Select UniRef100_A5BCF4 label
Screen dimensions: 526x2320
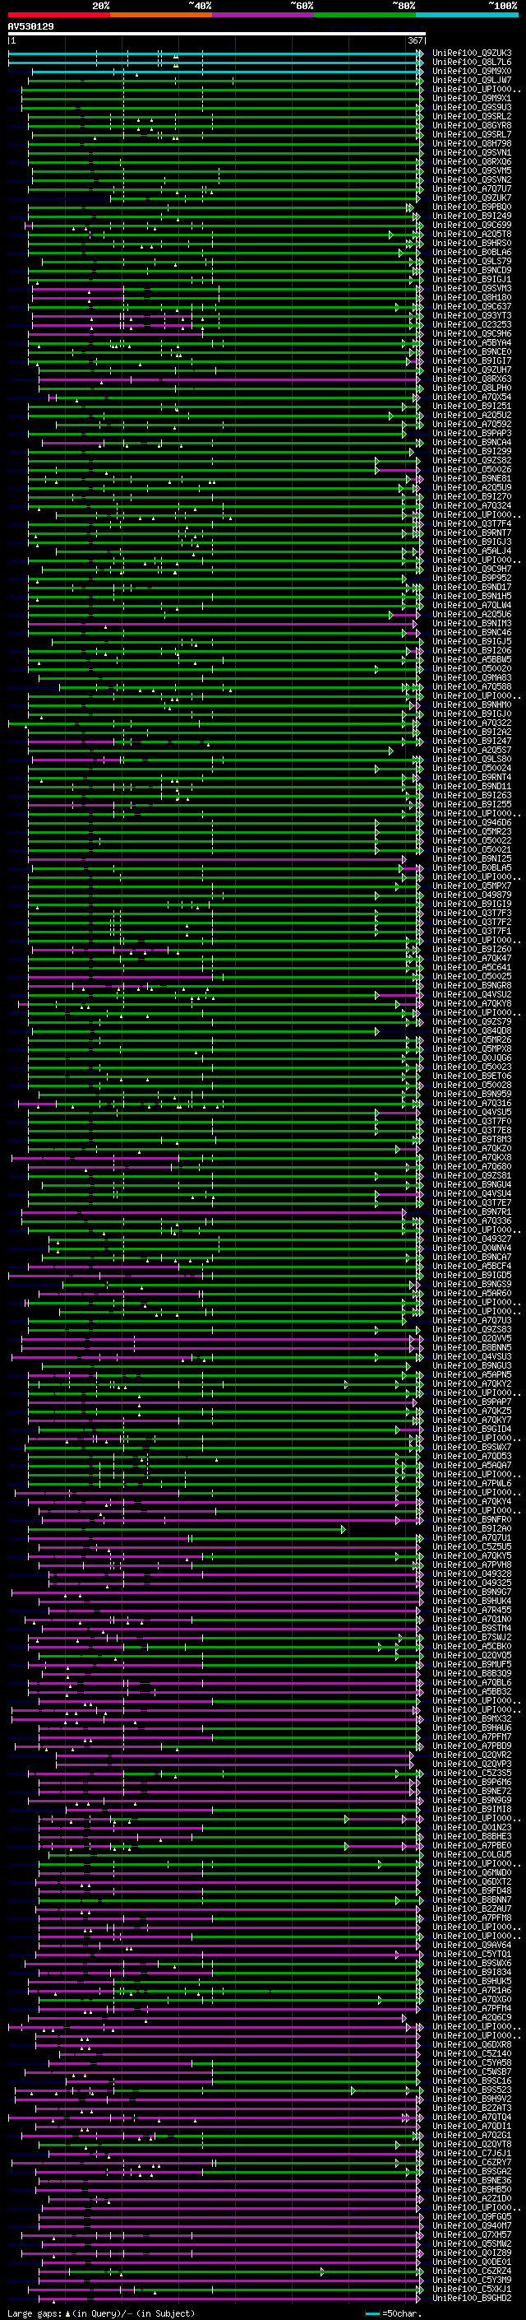pyautogui.click(x=472, y=1267)
